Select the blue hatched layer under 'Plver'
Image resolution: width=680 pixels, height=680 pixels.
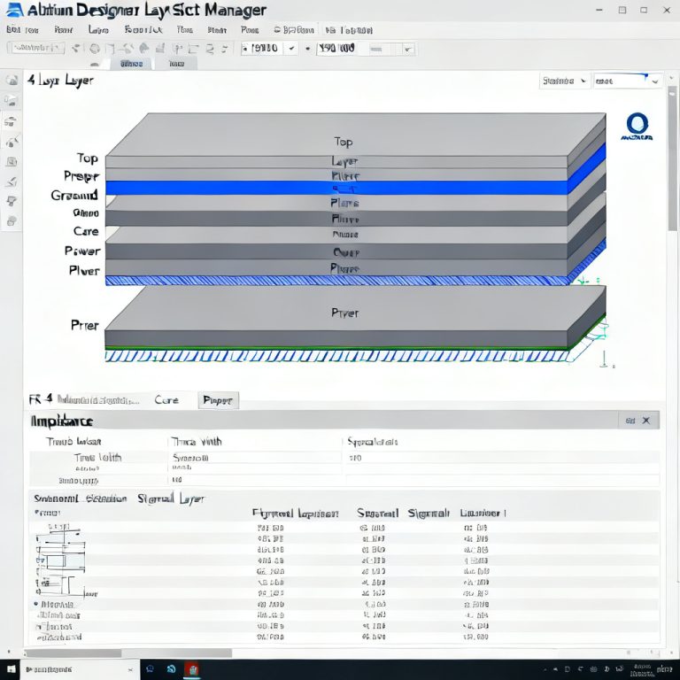click(336, 281)
